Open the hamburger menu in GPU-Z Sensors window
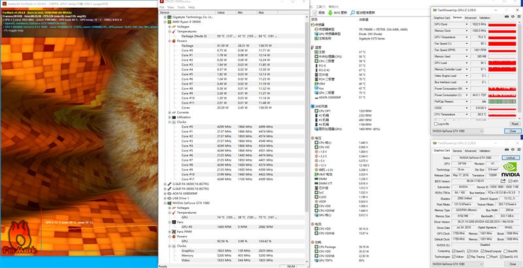 518,18
